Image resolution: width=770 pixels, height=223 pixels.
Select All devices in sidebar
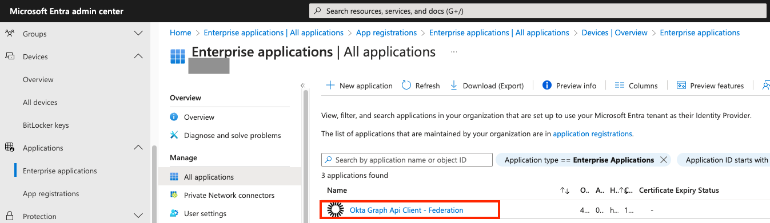40,102
